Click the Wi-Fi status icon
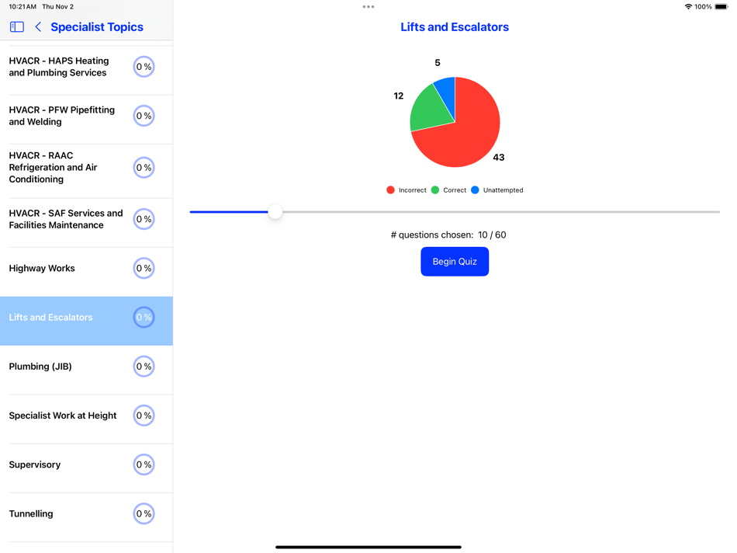 [x=688, y=6]
